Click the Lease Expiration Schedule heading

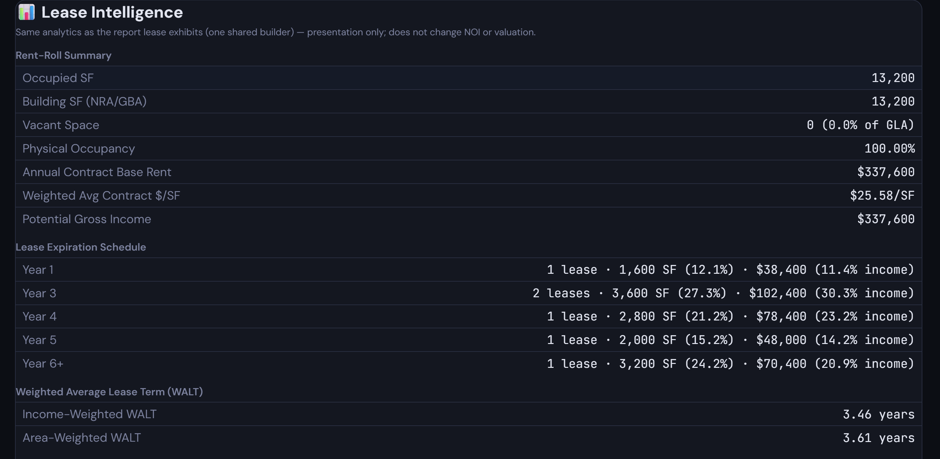point(81,247)
